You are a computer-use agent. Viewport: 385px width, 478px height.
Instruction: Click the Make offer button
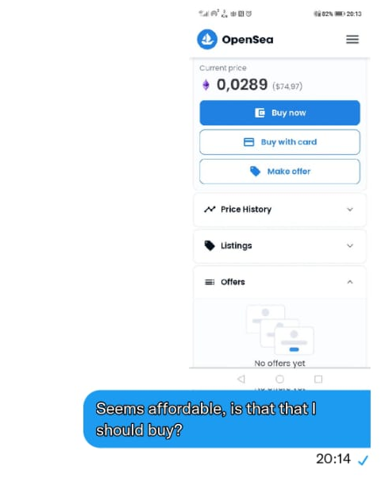click(279, 172)
